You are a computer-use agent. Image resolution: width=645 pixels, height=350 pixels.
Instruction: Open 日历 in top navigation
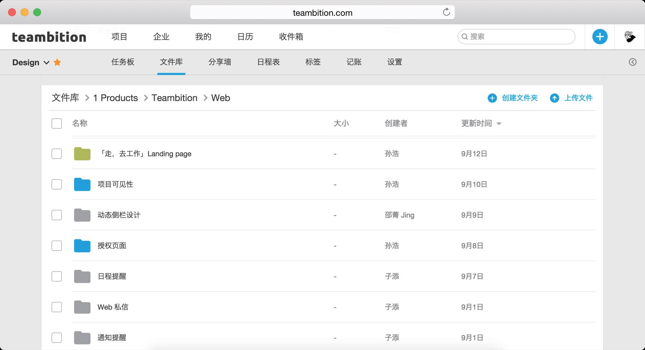[x=245, y=37]
